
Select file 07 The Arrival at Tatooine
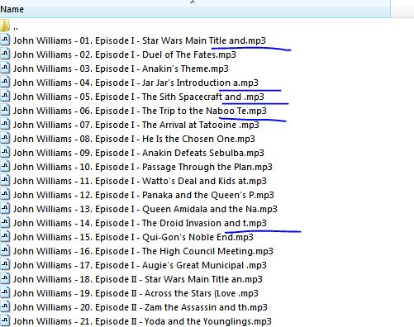(136, 125)
